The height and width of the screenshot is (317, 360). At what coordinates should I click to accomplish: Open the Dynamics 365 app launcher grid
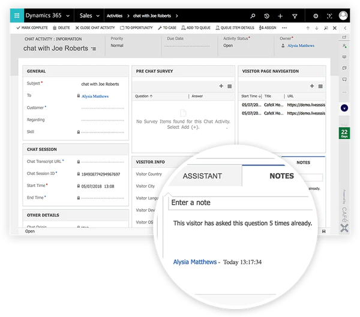click(x=17, y=16)
